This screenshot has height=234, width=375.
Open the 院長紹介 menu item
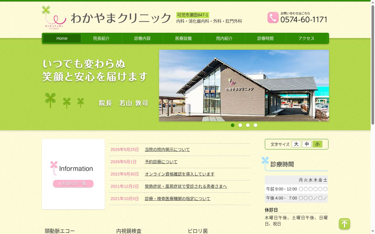101,38
